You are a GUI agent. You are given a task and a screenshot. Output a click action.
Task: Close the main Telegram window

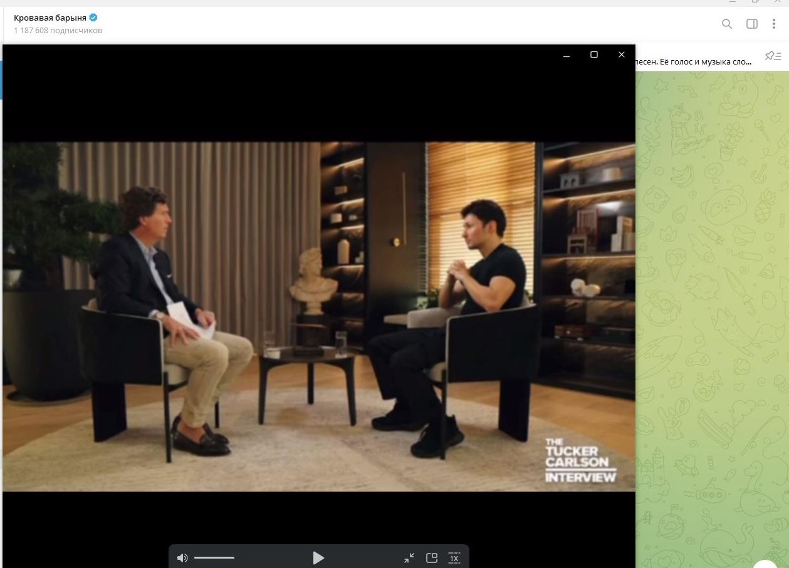[779, 2]
